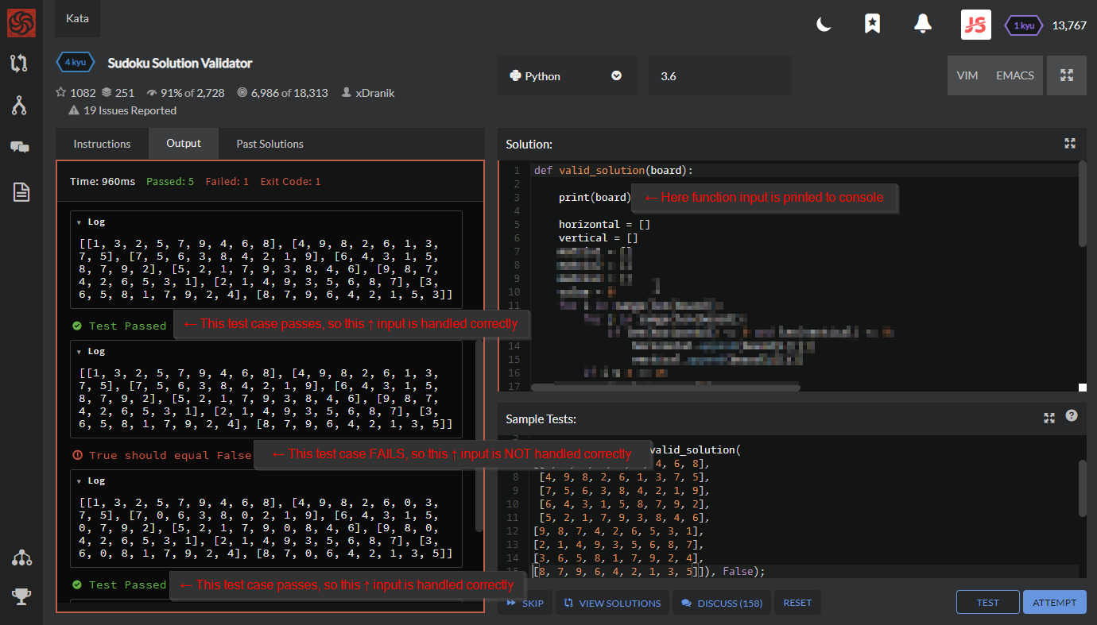Open the discussions chat sidebar icon
1097x625 pixels.
(x=21, y=147)
